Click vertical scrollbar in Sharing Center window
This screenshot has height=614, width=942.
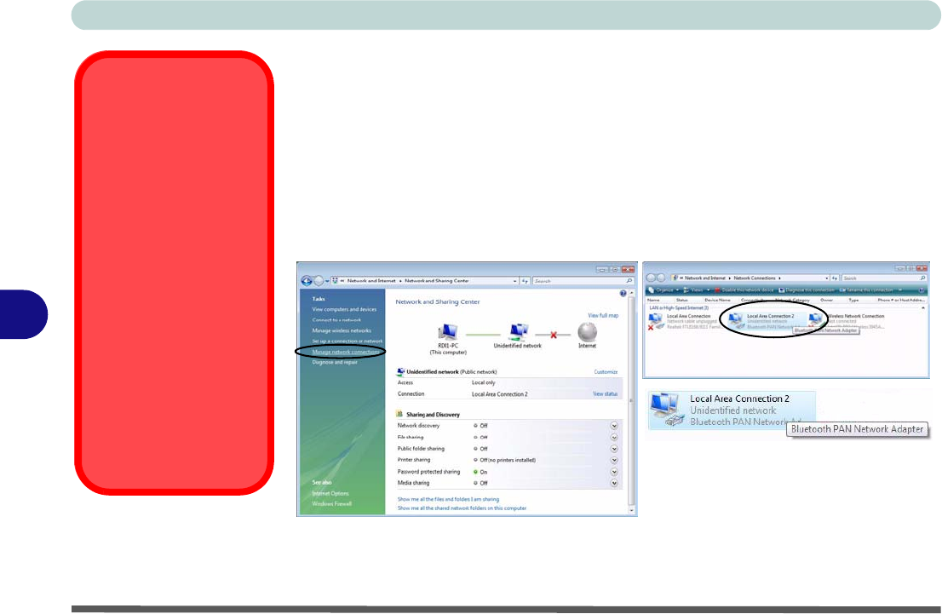click(631, 400)
